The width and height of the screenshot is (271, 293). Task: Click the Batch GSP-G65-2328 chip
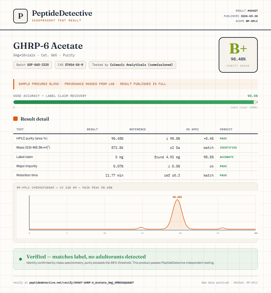[x=32, y=65]
